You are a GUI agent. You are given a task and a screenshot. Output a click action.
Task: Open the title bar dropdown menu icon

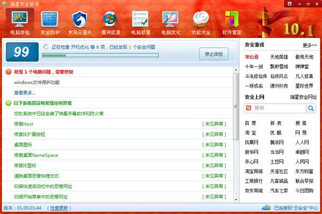tap(290, 4)
